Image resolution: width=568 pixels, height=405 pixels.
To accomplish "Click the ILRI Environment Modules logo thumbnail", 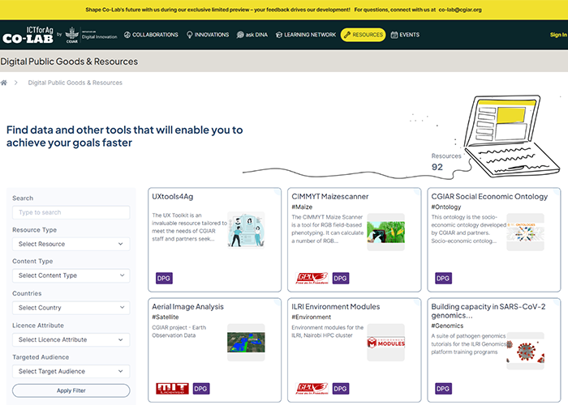I will 385,343.
